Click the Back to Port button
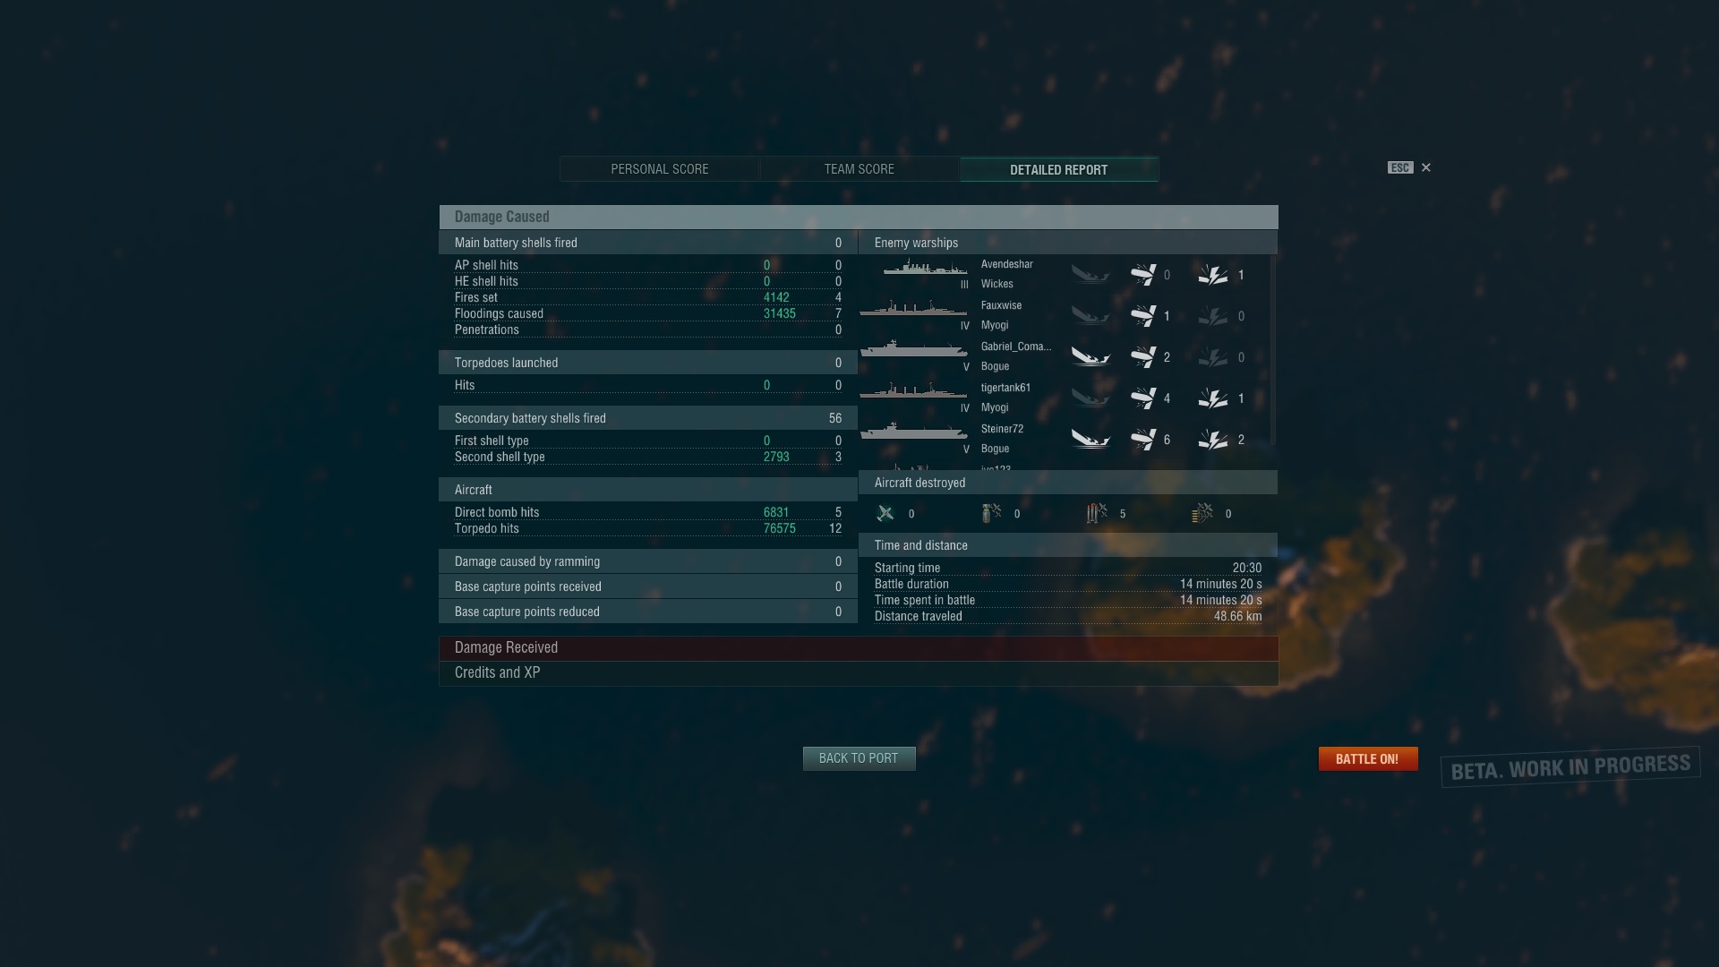Image resolution: width=1719 pixels, height=967 pixels. [x=859, y=758]
